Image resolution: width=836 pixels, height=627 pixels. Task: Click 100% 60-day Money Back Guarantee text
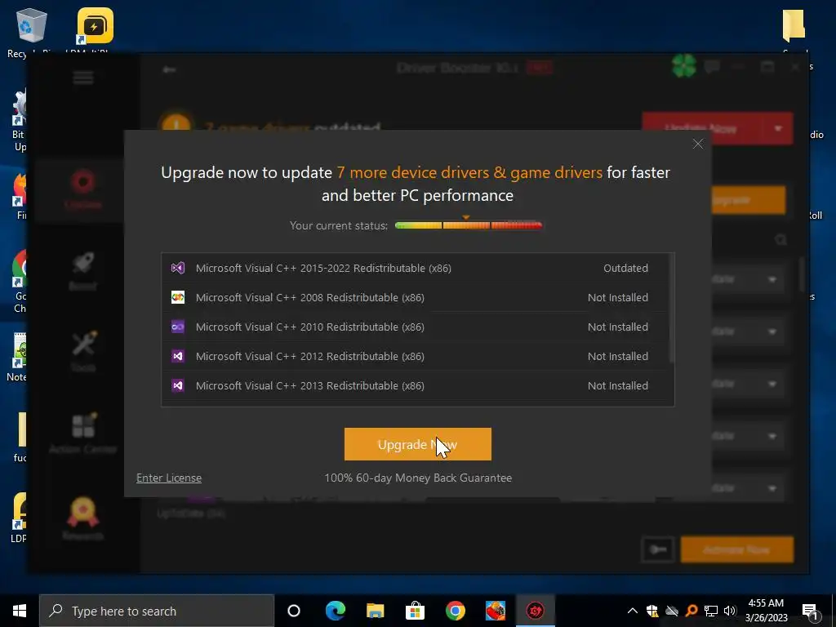point(418,478)
